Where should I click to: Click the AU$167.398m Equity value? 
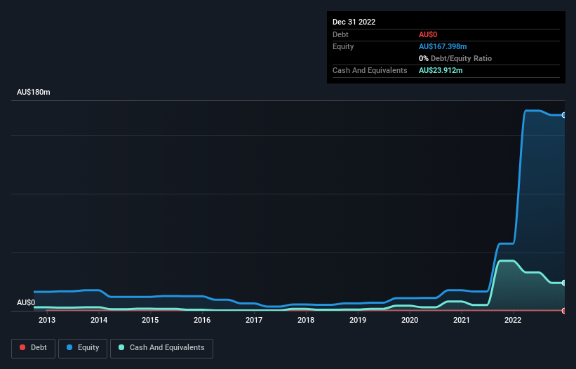(x=443, y=46)
